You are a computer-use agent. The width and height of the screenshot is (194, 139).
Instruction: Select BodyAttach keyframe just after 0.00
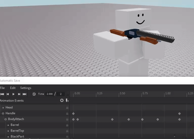[78, 120]
